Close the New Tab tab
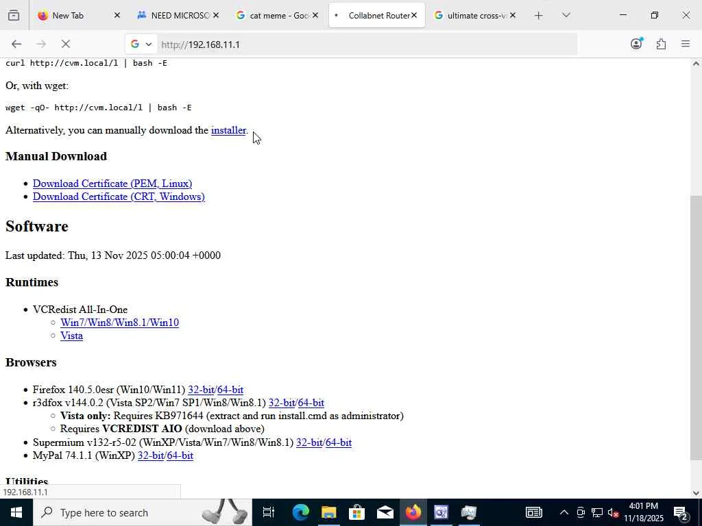This screenshot has width=702, height=526. point(117,16)
